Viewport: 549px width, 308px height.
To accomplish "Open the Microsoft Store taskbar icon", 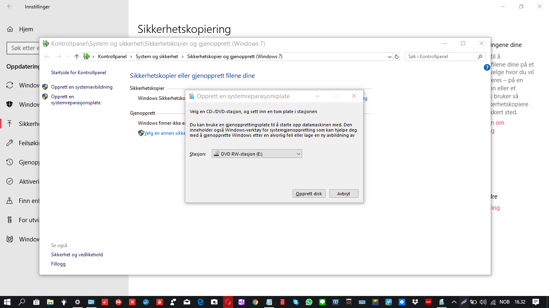I will coord(36,302).
